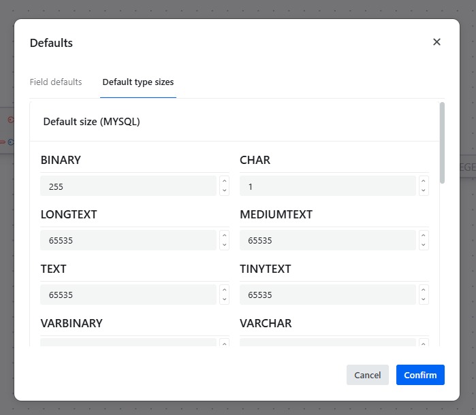Image resolution: width=476 pixels, height=415 pixels.
Task: Raise the LONGTEXT size with up arrow
Action: click(224, 235)
